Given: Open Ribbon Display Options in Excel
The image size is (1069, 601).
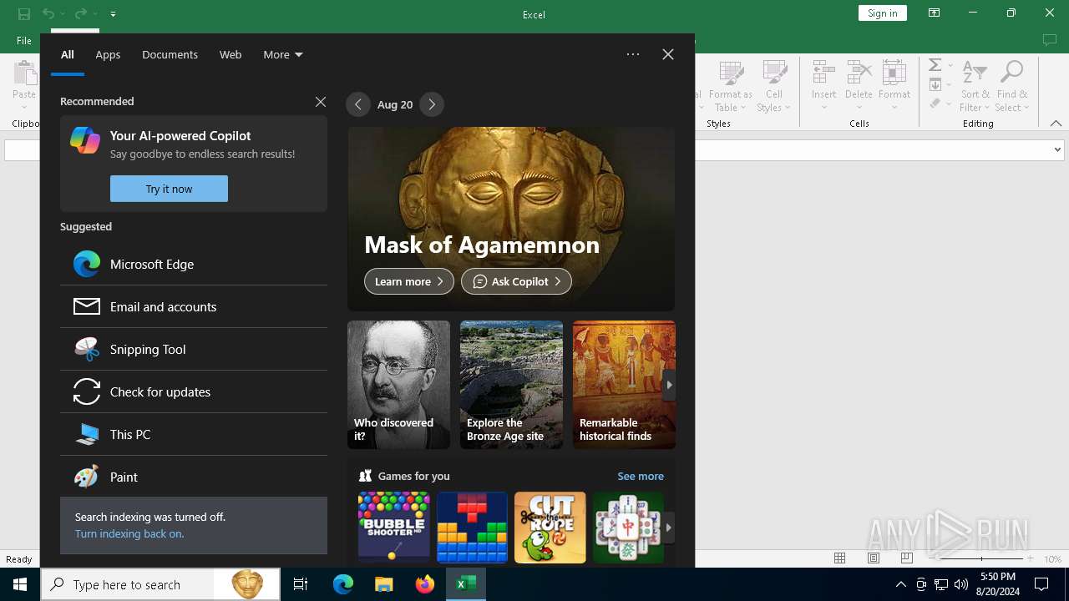Looking at the screenshot, I should tap(935, 13).
